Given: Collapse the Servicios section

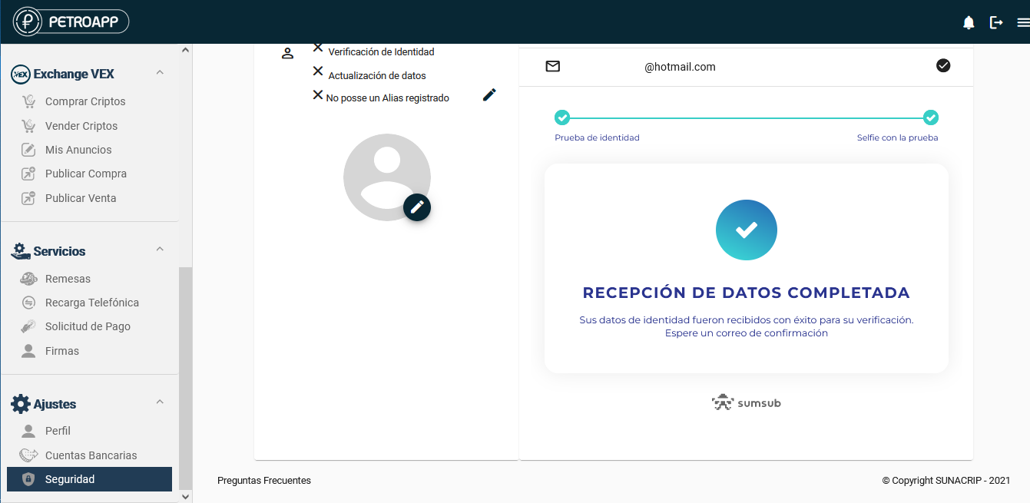Looking at the screenshot, I should pyautogui.click(x=160, y=250).
